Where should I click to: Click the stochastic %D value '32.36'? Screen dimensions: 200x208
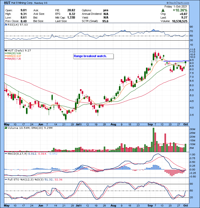[x=58, y=180]
